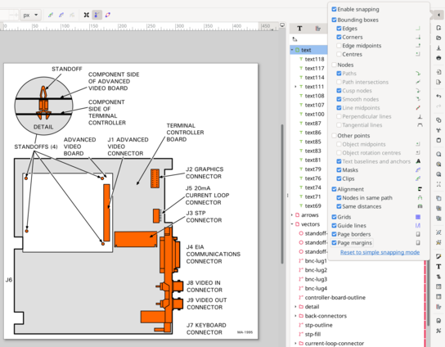The height and width of the screenshot is (347, 445).
Task: Toggle the show path outline icon
Action: point(108,15)
